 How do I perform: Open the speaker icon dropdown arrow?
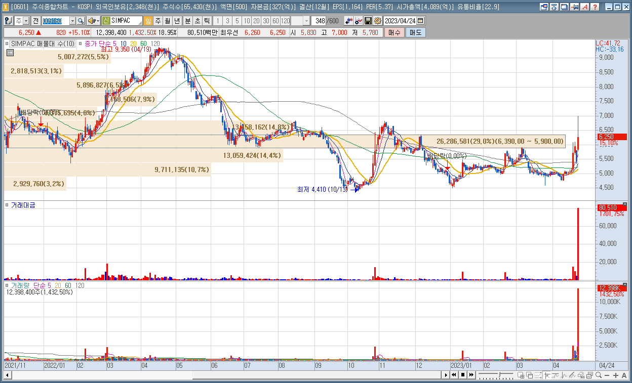click(98, 21)
